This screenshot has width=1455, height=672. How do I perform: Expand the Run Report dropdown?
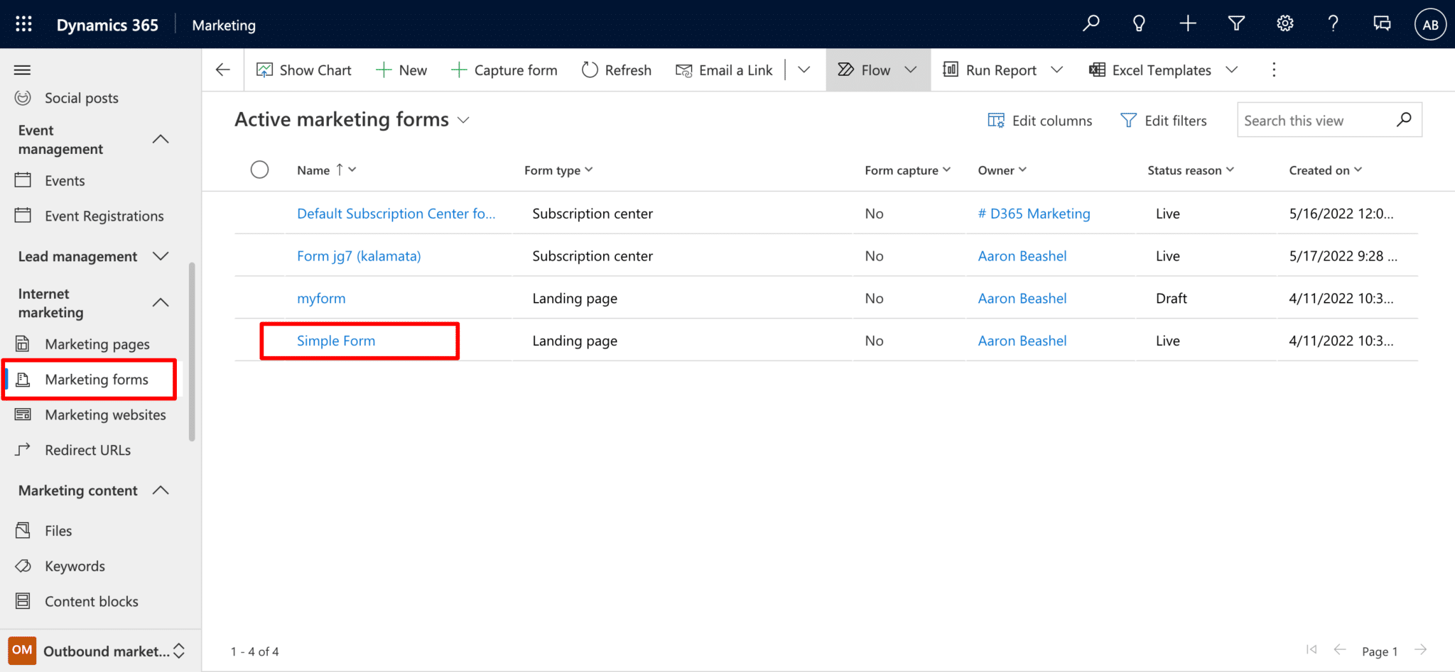coord(1059,70)
